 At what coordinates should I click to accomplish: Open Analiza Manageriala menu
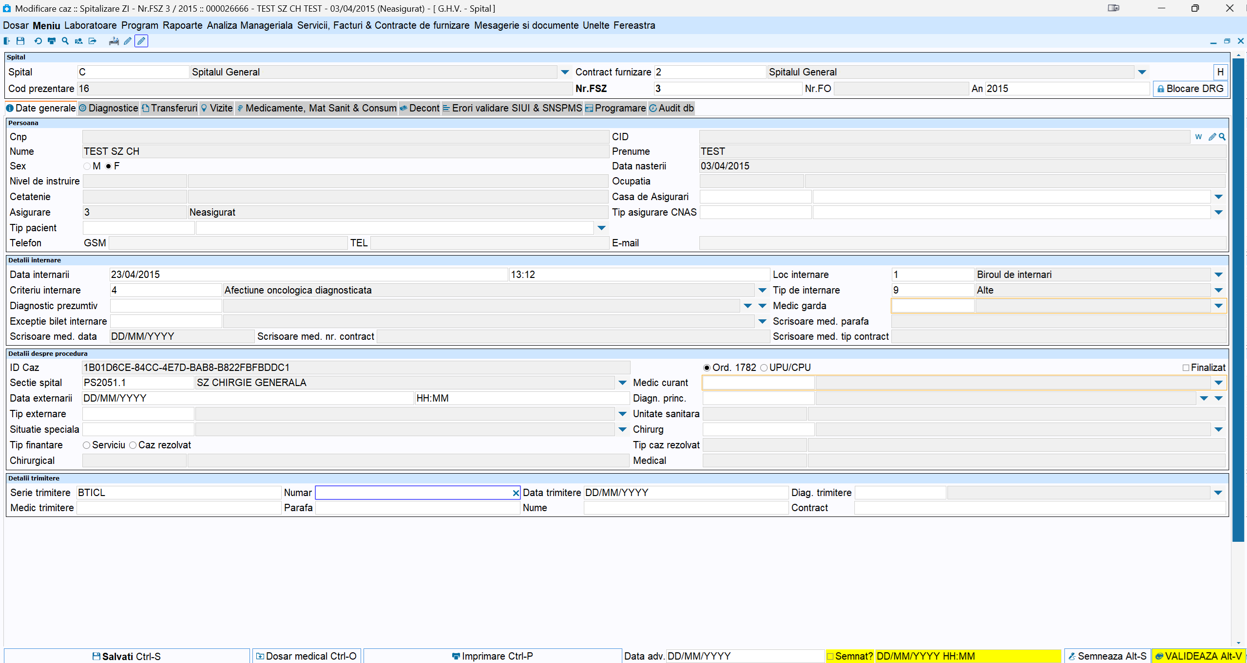click(x=249, y=25)
